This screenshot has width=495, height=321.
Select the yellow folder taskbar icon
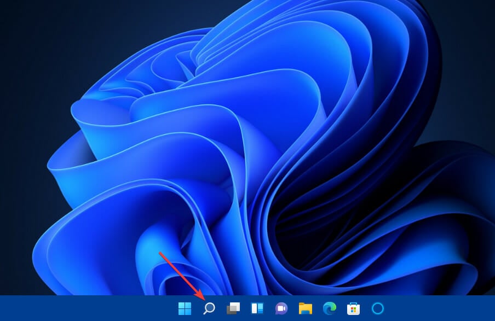click(x=305, y=308)
